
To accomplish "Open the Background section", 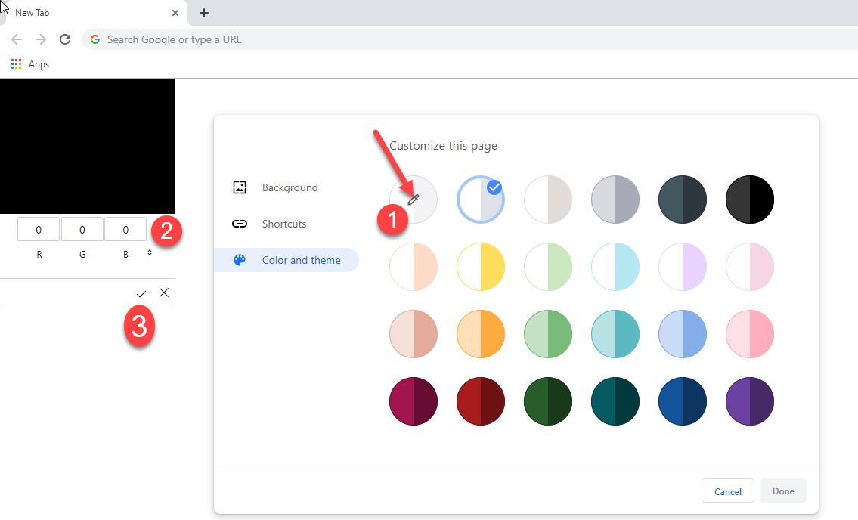I will coord(290,187).
